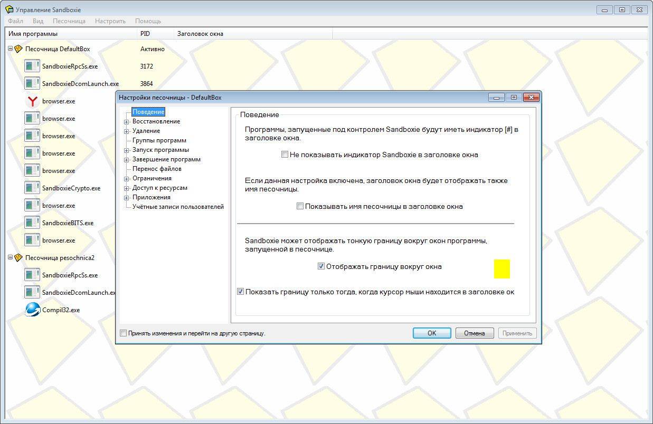Expand the Запуск программы settings node
The image size is (653, 424).
[x=127, y=150]
